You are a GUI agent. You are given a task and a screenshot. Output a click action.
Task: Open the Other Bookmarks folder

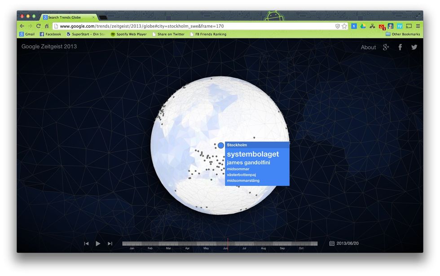pos(403,34)
